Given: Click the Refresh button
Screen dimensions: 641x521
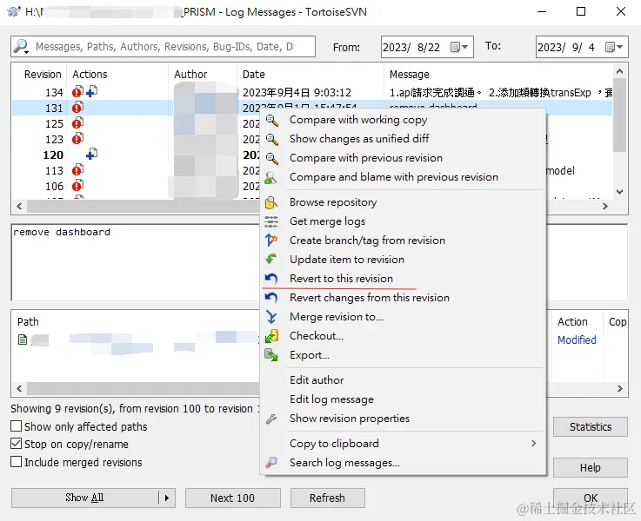Looking at the screenshot, I should point(327,498).
